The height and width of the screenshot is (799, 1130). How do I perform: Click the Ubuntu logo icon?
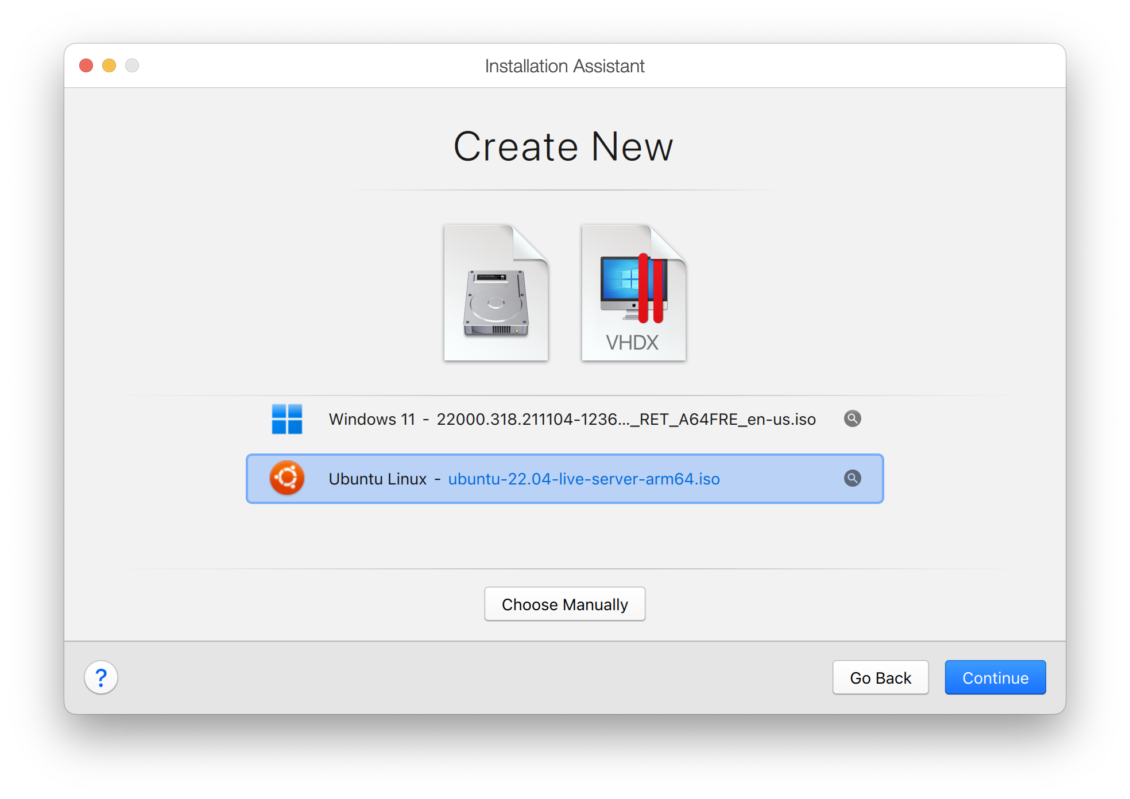[x=287, y=478]
